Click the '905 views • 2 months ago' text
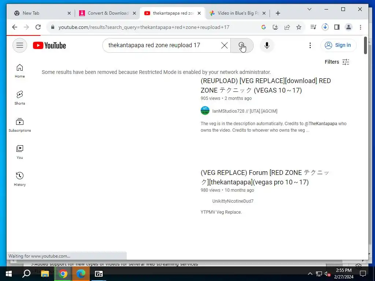Image resolution: width=375 pixels, height=281 pixels. (x=226, y=98)
